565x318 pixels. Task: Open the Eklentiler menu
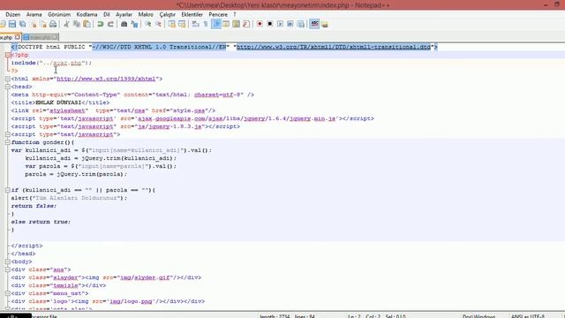click(x=192, y=14)
